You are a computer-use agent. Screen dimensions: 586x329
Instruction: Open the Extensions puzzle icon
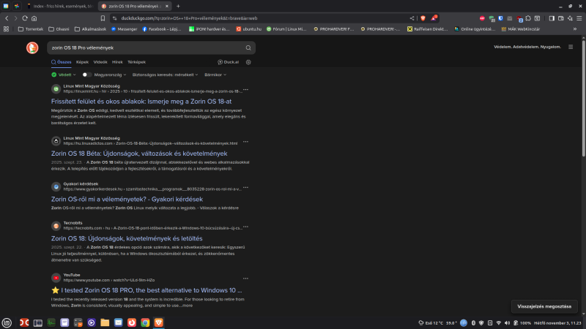tap(528, 18)
